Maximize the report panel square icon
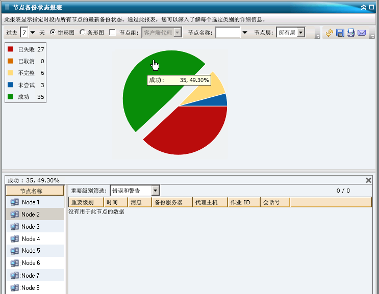Screen dimensions: 379x294 (372, 7)
